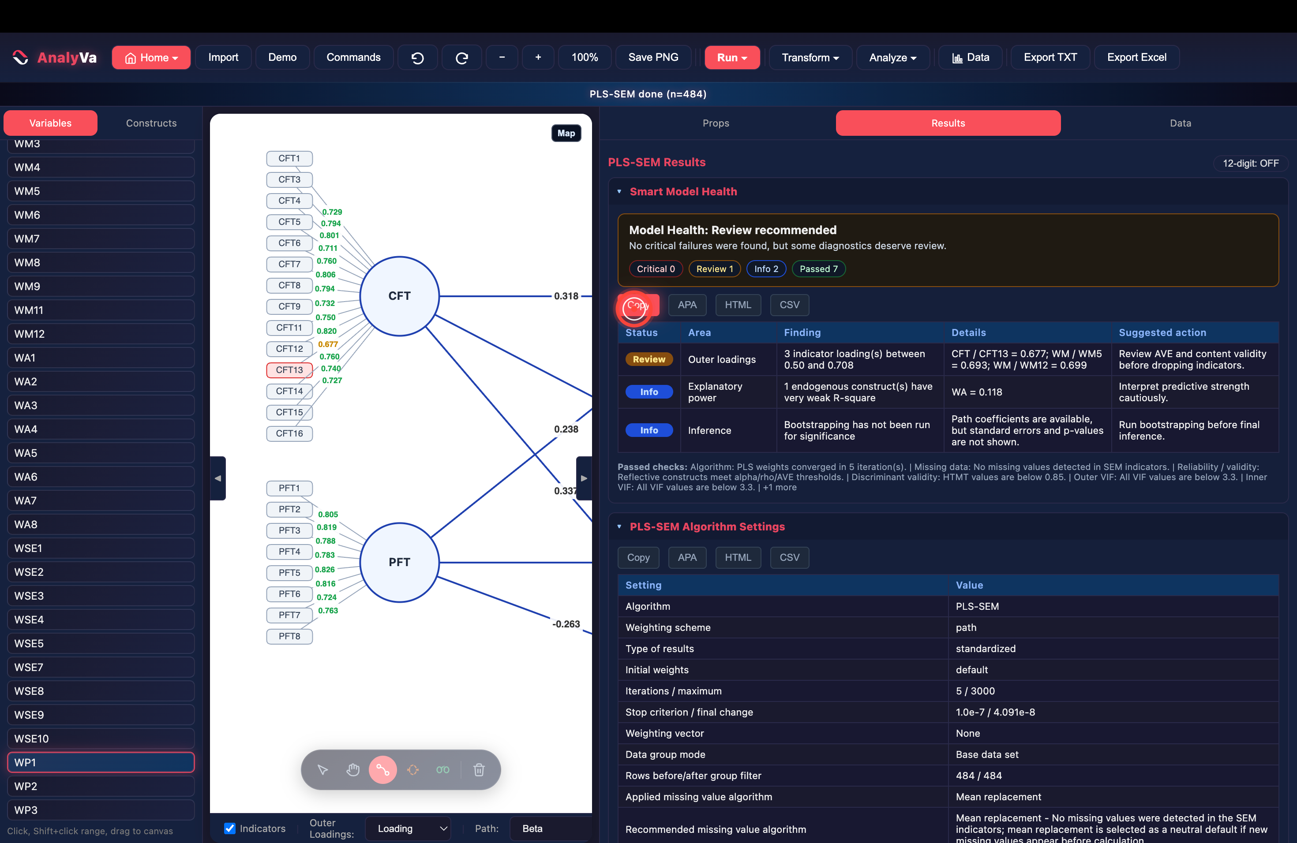Open the Home dropdown menu

[151, 57]
